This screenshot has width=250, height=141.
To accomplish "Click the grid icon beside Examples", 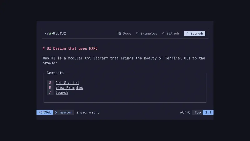I will (137, 34).
